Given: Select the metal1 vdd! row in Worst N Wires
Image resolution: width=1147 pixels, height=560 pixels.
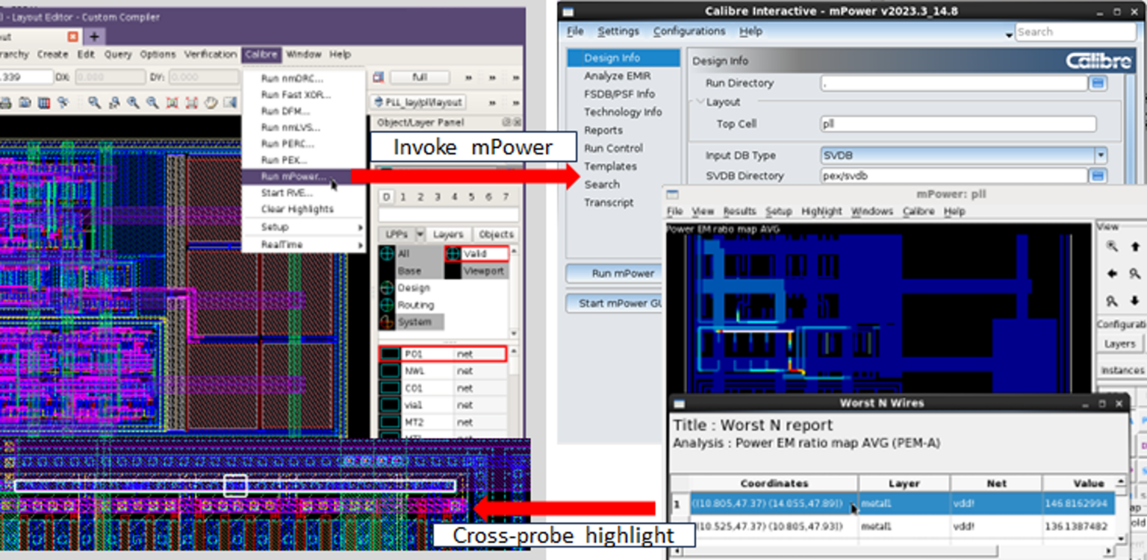Looking at the screenshot, I should coord(859,503).
